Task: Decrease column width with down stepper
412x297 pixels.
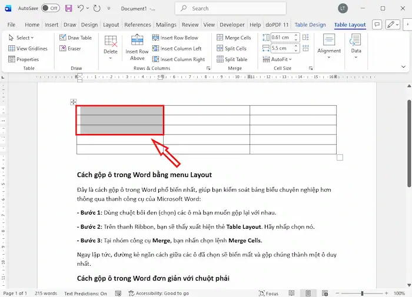Action: [x=296, y=51]
